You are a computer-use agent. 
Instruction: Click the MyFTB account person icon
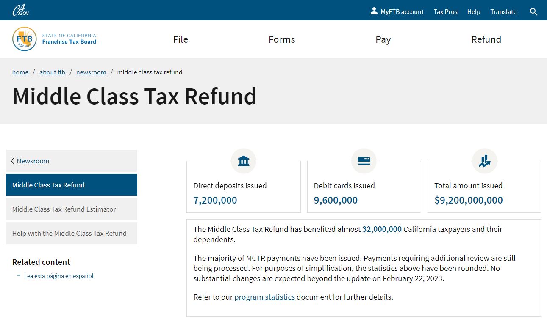[374, 11]
